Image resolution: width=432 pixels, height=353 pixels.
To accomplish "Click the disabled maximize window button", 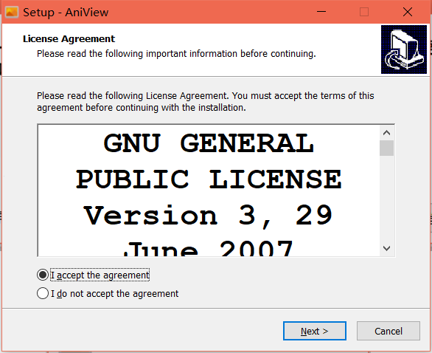I will click(364, 12).
